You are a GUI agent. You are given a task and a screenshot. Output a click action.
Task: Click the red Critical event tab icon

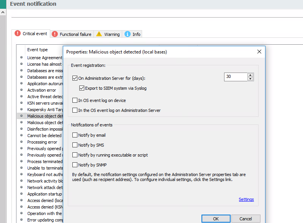[x=18, y=34]
